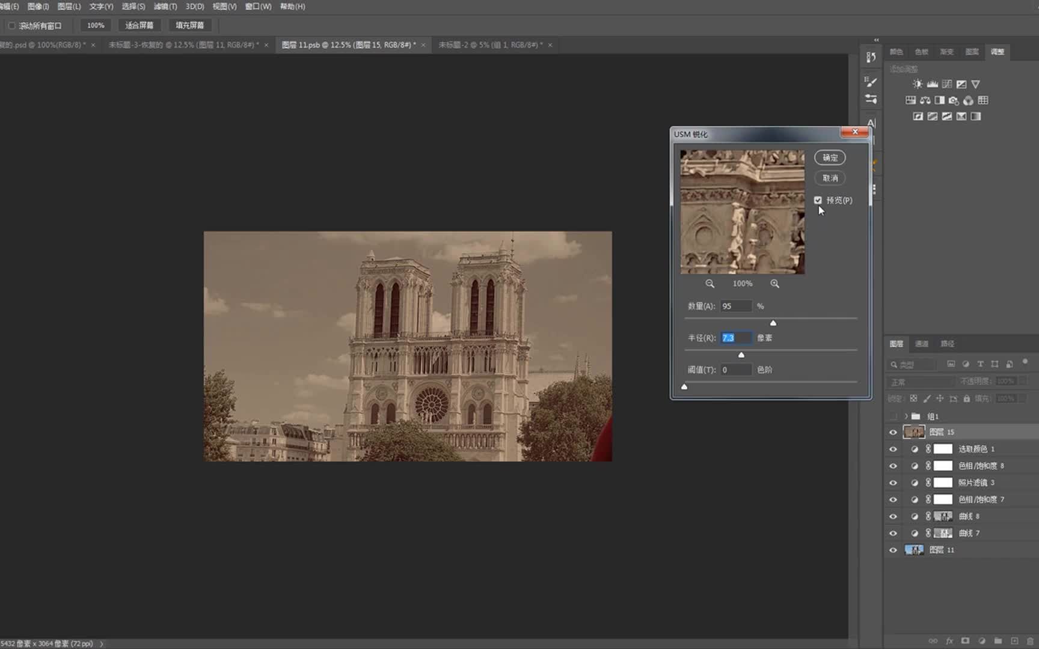This screenshot has width=1039, height=649.
Task: Add a Color Lookup adjustment (grid icon)
Action: click(983, 100)
